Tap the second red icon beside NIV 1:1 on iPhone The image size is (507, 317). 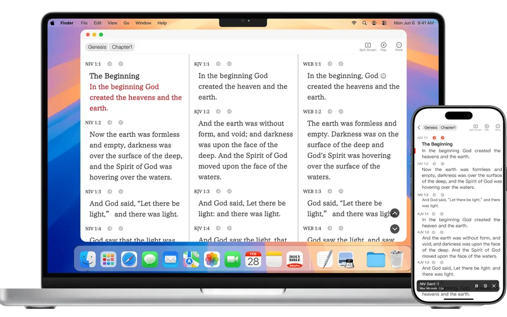(442, 138)
